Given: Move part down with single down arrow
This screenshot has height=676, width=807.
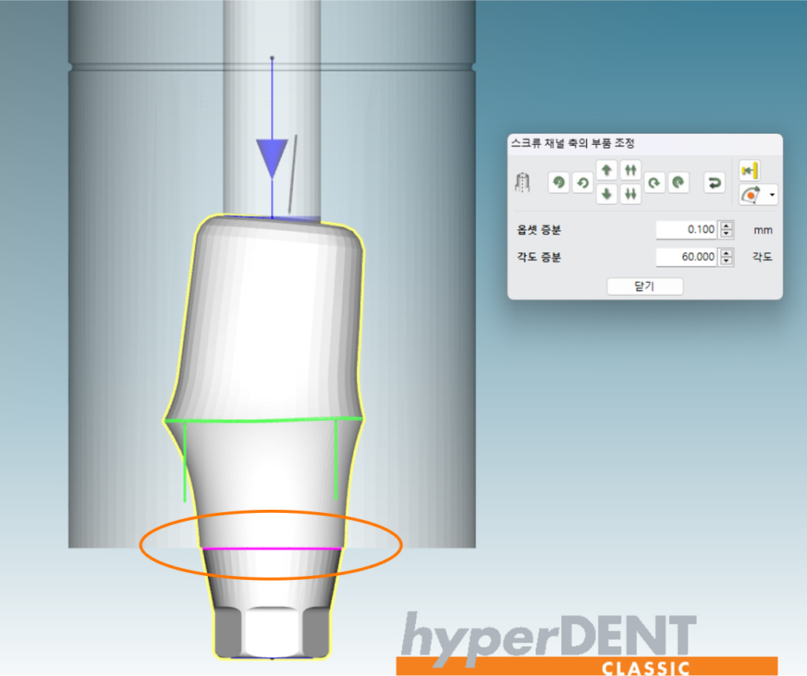Looking at the screenshot, I should 606,194.
